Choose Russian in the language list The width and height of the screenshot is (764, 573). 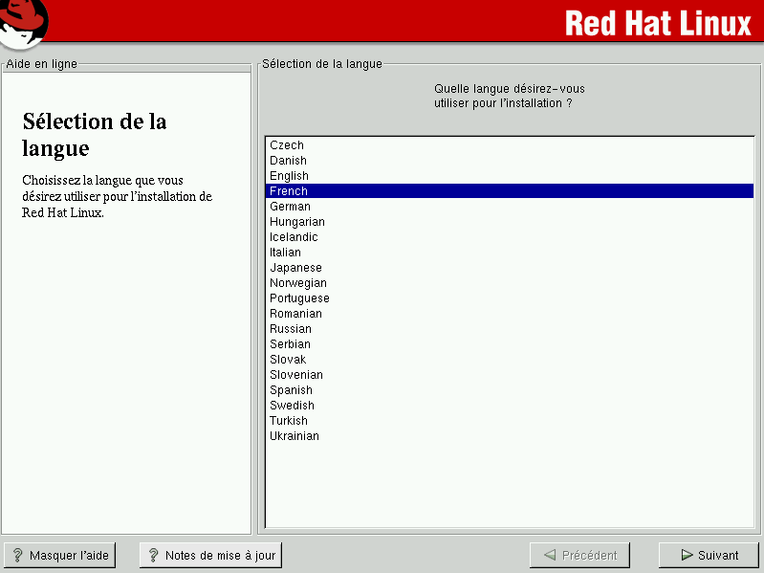pos(290,329)
